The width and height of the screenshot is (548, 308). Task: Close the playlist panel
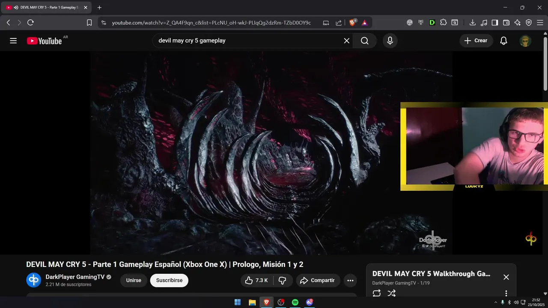[506, 277]
